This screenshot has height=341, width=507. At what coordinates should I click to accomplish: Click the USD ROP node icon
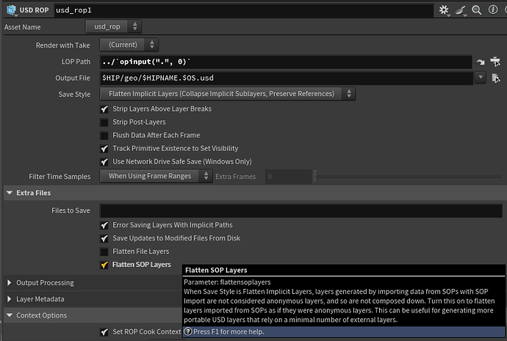click(x=12, y=10)
